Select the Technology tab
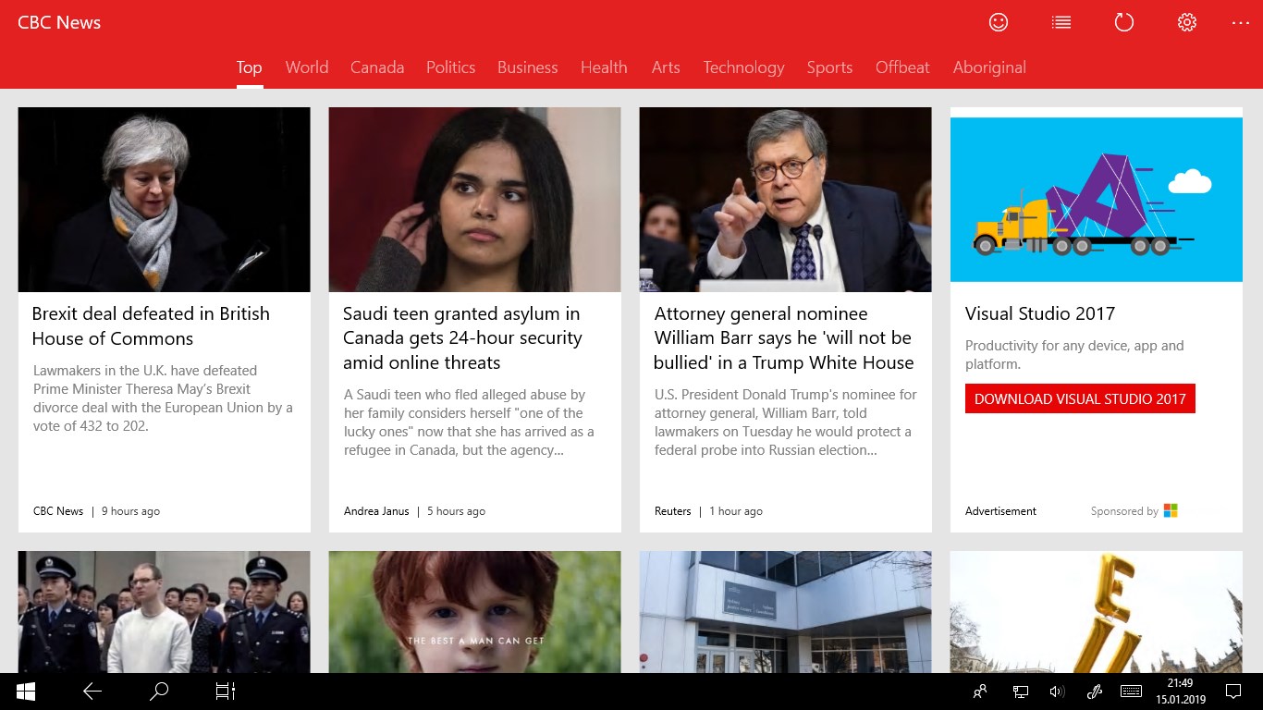This screenshot has height=710, width=1263. (743, 67)
